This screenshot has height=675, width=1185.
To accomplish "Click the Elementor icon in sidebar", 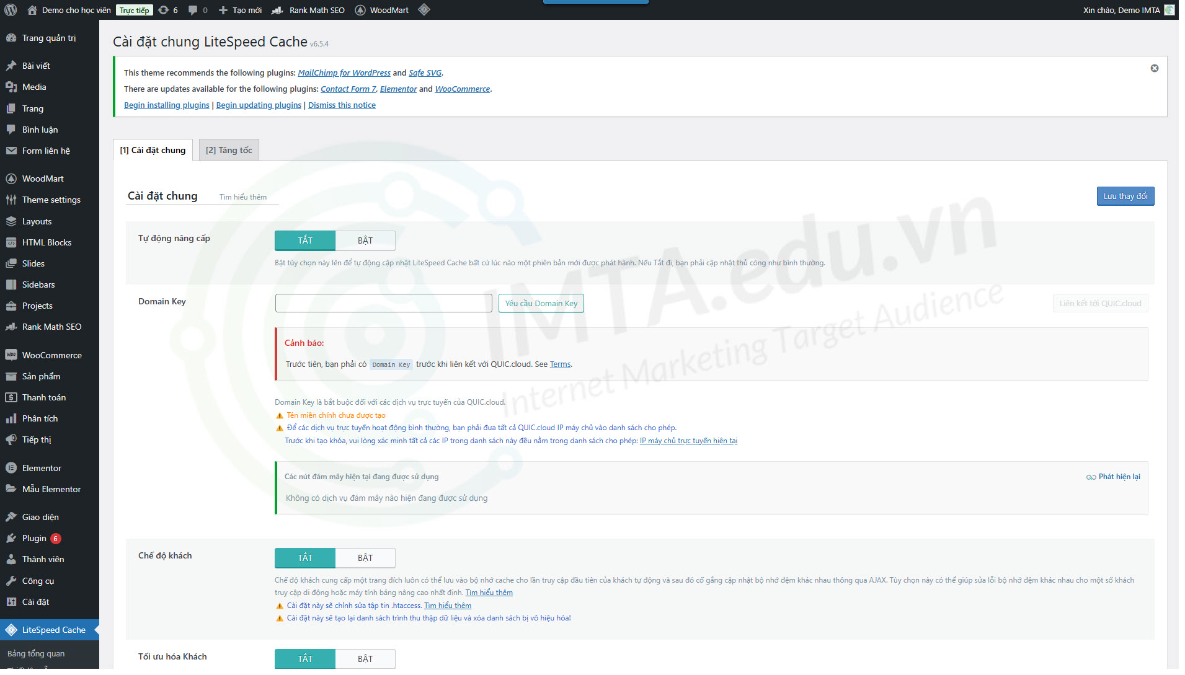I will [x=11, y=468].
